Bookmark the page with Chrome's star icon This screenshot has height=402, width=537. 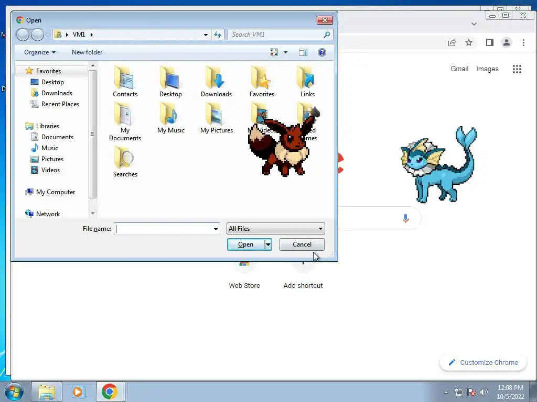[469, 42]
